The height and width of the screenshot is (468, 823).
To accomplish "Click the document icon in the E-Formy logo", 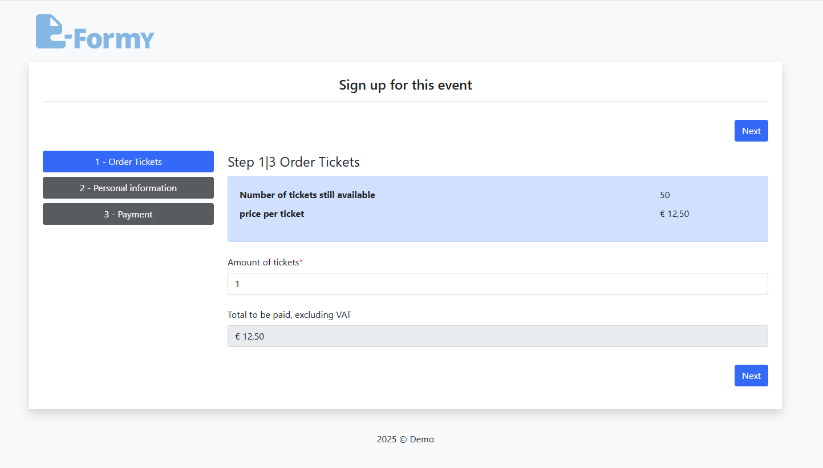I will tap(50, 31).
